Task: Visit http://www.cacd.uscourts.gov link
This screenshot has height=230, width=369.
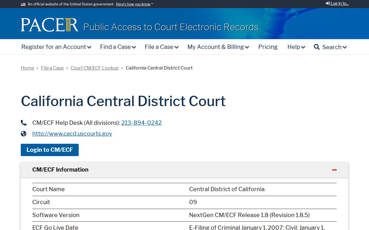Action: point(72,134)
